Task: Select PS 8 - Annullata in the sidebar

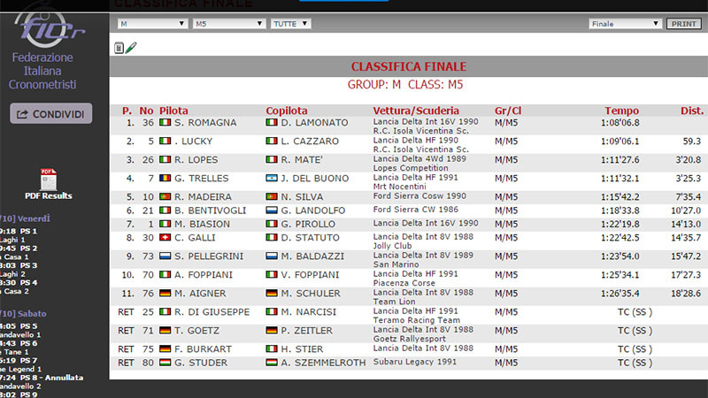Action: tap(51, 378)
